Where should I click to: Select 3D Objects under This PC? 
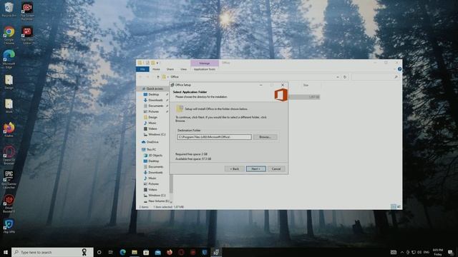coord(153,156)
